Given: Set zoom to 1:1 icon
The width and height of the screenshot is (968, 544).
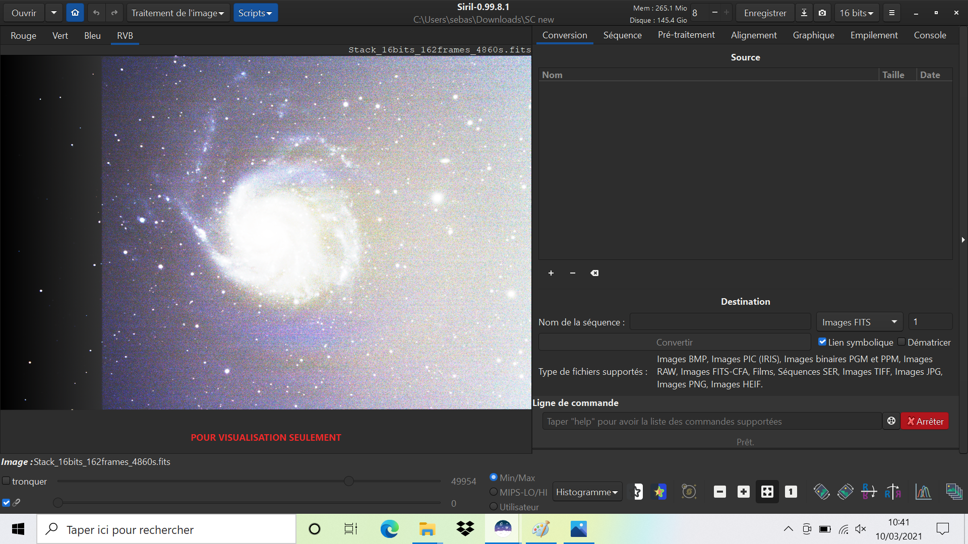Looking at the screenshot, I should [791, 492].
